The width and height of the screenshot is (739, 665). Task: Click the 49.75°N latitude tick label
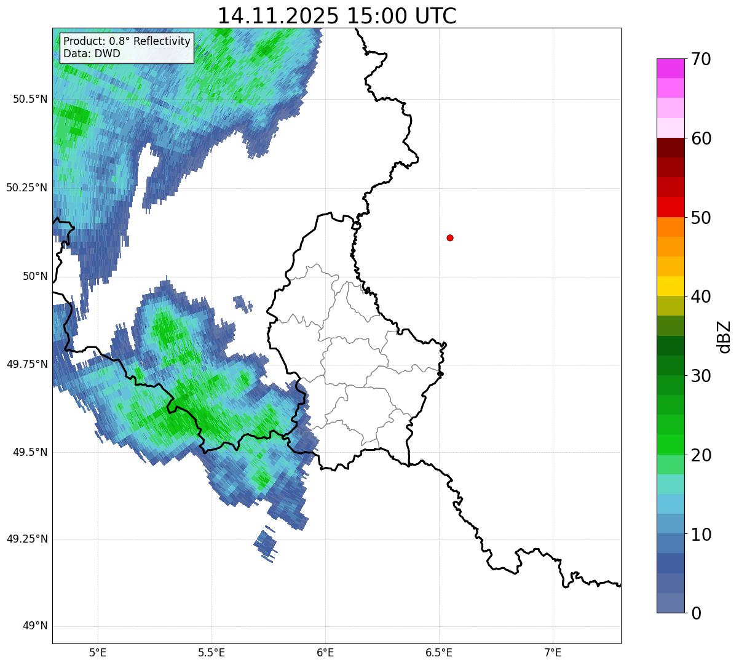[x=27, y=364]
